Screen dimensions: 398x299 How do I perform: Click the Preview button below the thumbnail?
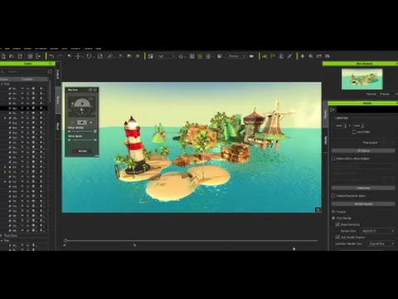tap(385, 94)
